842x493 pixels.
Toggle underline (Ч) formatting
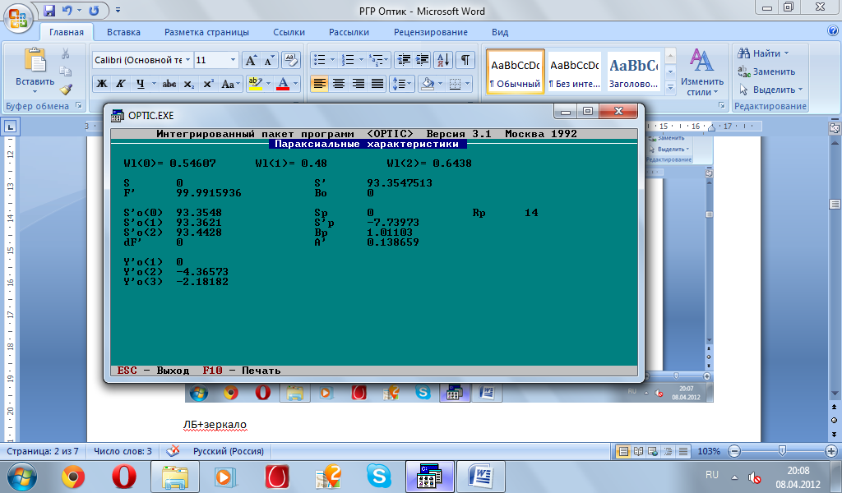pos(140,84)
